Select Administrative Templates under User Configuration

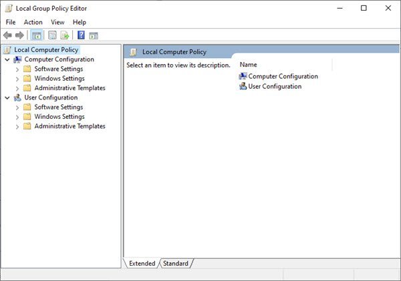tap(70, 126)
